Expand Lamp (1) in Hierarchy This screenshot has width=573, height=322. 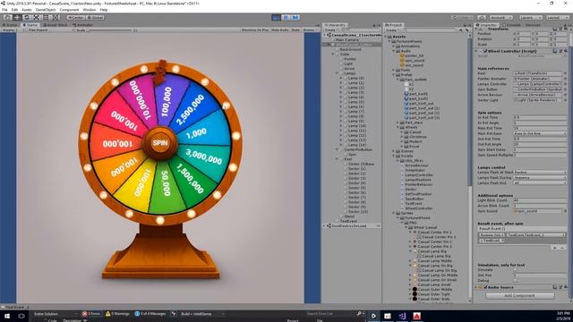tap(342, 83)
